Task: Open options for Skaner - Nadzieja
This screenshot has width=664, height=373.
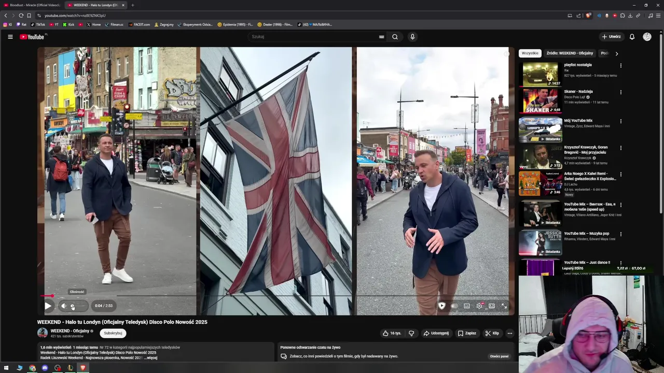Action: (620, 92)
